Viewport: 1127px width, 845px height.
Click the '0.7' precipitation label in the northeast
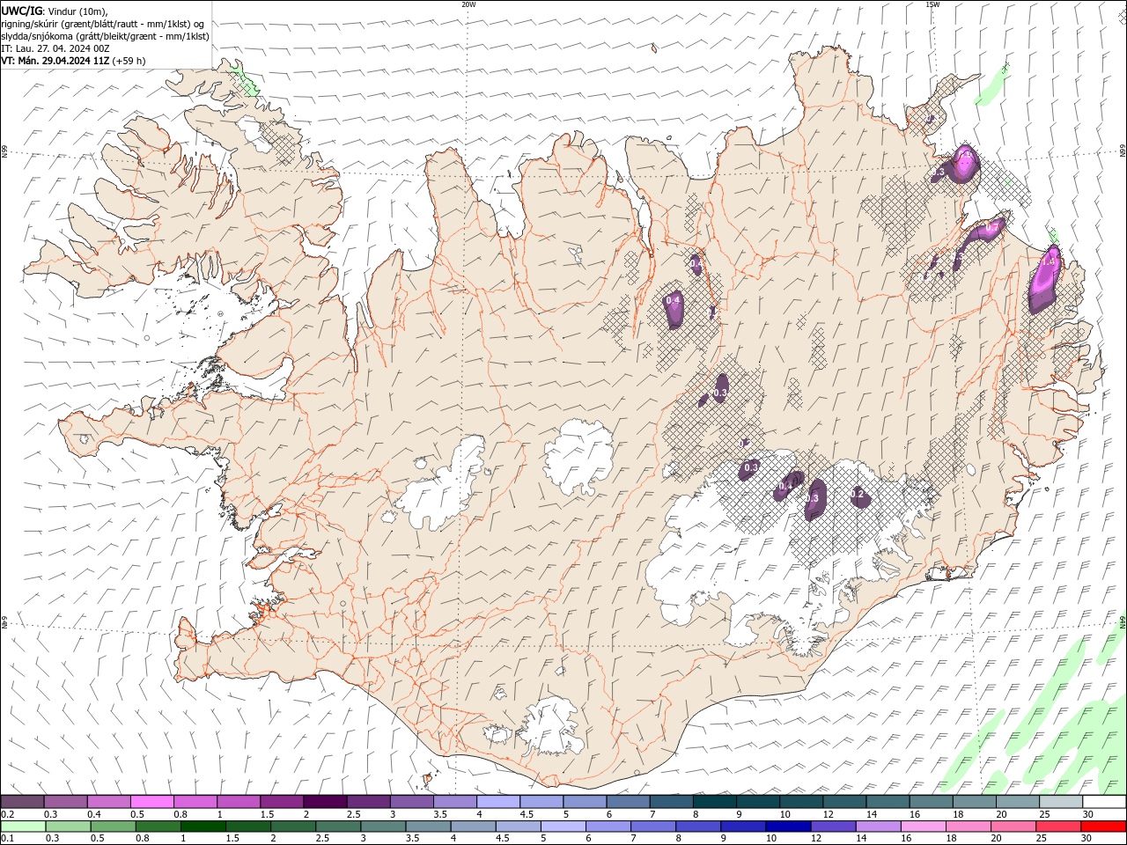pyautogui.click(x=991, y=227)
